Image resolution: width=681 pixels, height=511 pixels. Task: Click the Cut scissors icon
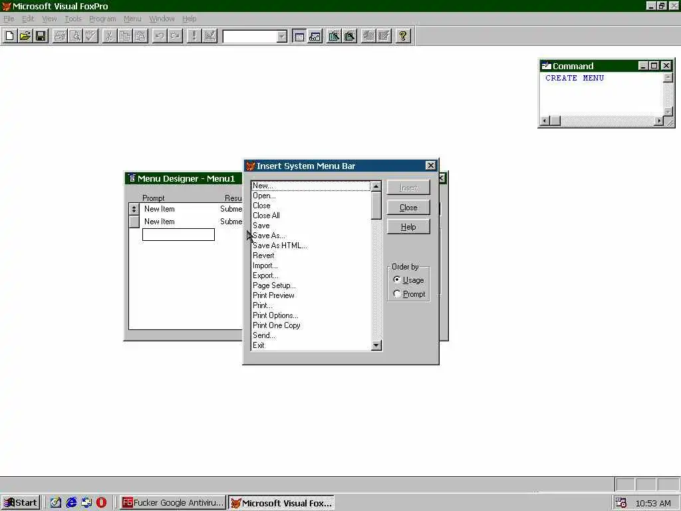[x=110, y=36]
